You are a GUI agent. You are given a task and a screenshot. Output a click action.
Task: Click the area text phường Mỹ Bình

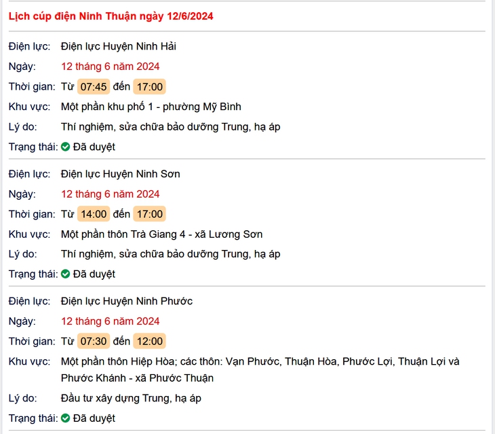(x=201, y=107)
